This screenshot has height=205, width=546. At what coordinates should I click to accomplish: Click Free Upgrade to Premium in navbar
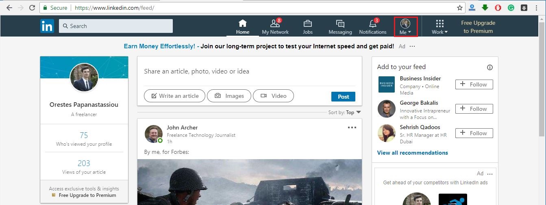(478, 27)
